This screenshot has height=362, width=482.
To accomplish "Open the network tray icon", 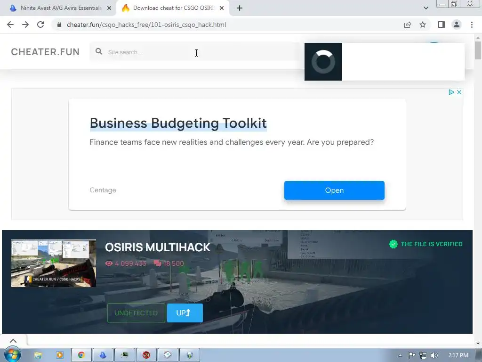I will 423,355.
